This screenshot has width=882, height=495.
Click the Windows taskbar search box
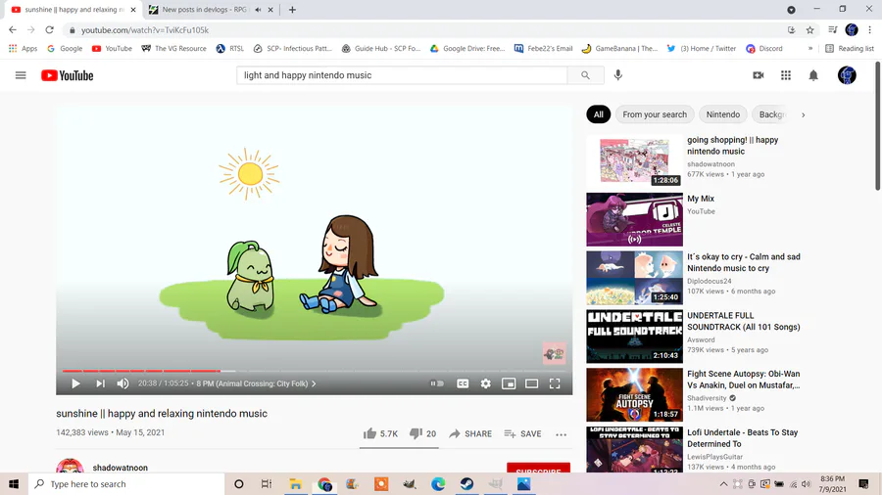(x=126, y=484)
